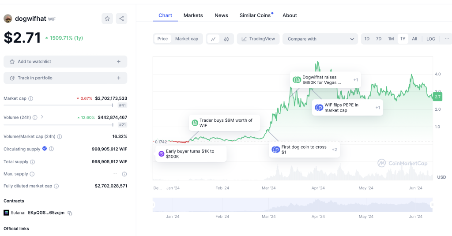The image size is (452, 236).
Task: Click the Circulating supply info icon
Action: 51,149
